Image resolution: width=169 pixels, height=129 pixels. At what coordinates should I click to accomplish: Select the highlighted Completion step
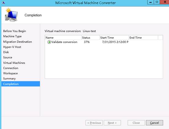[20, 84]
